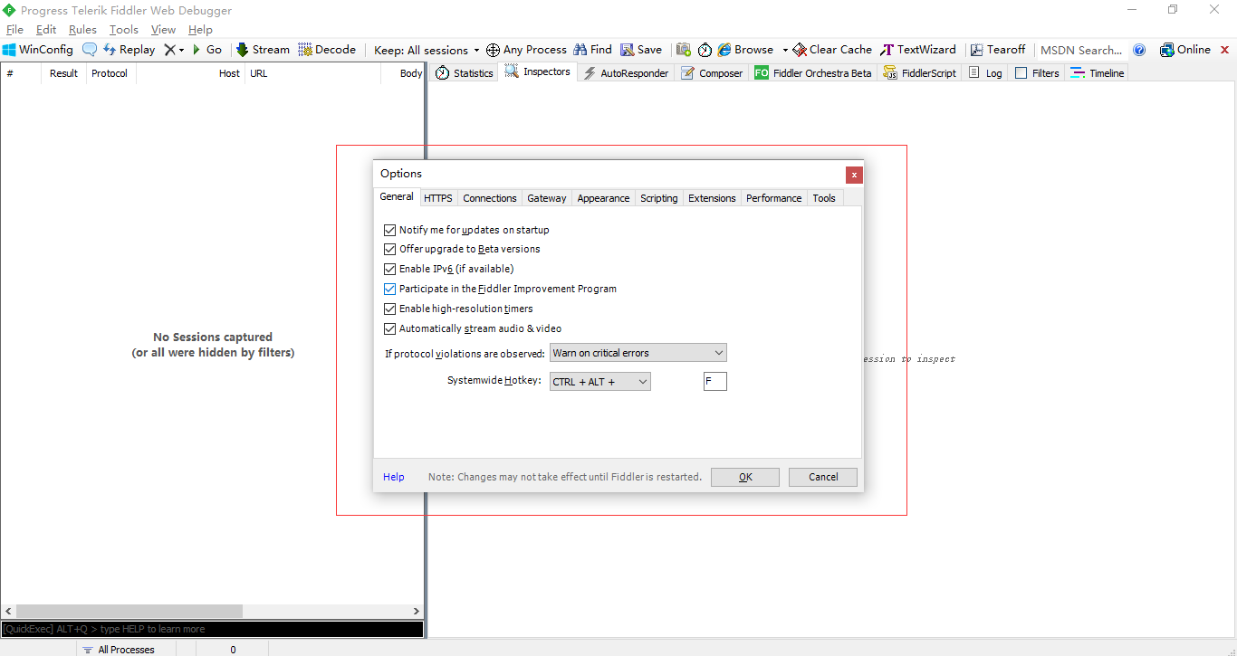Open WinConfig from the toolbar
Viewport: 1237px width, 656px height.
click(x=38, y=50)
